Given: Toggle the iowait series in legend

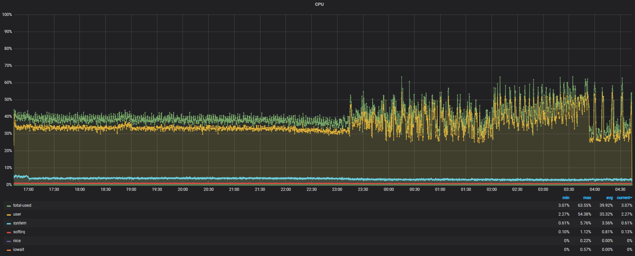Looking at the screenshot, I should click(19, 250).
